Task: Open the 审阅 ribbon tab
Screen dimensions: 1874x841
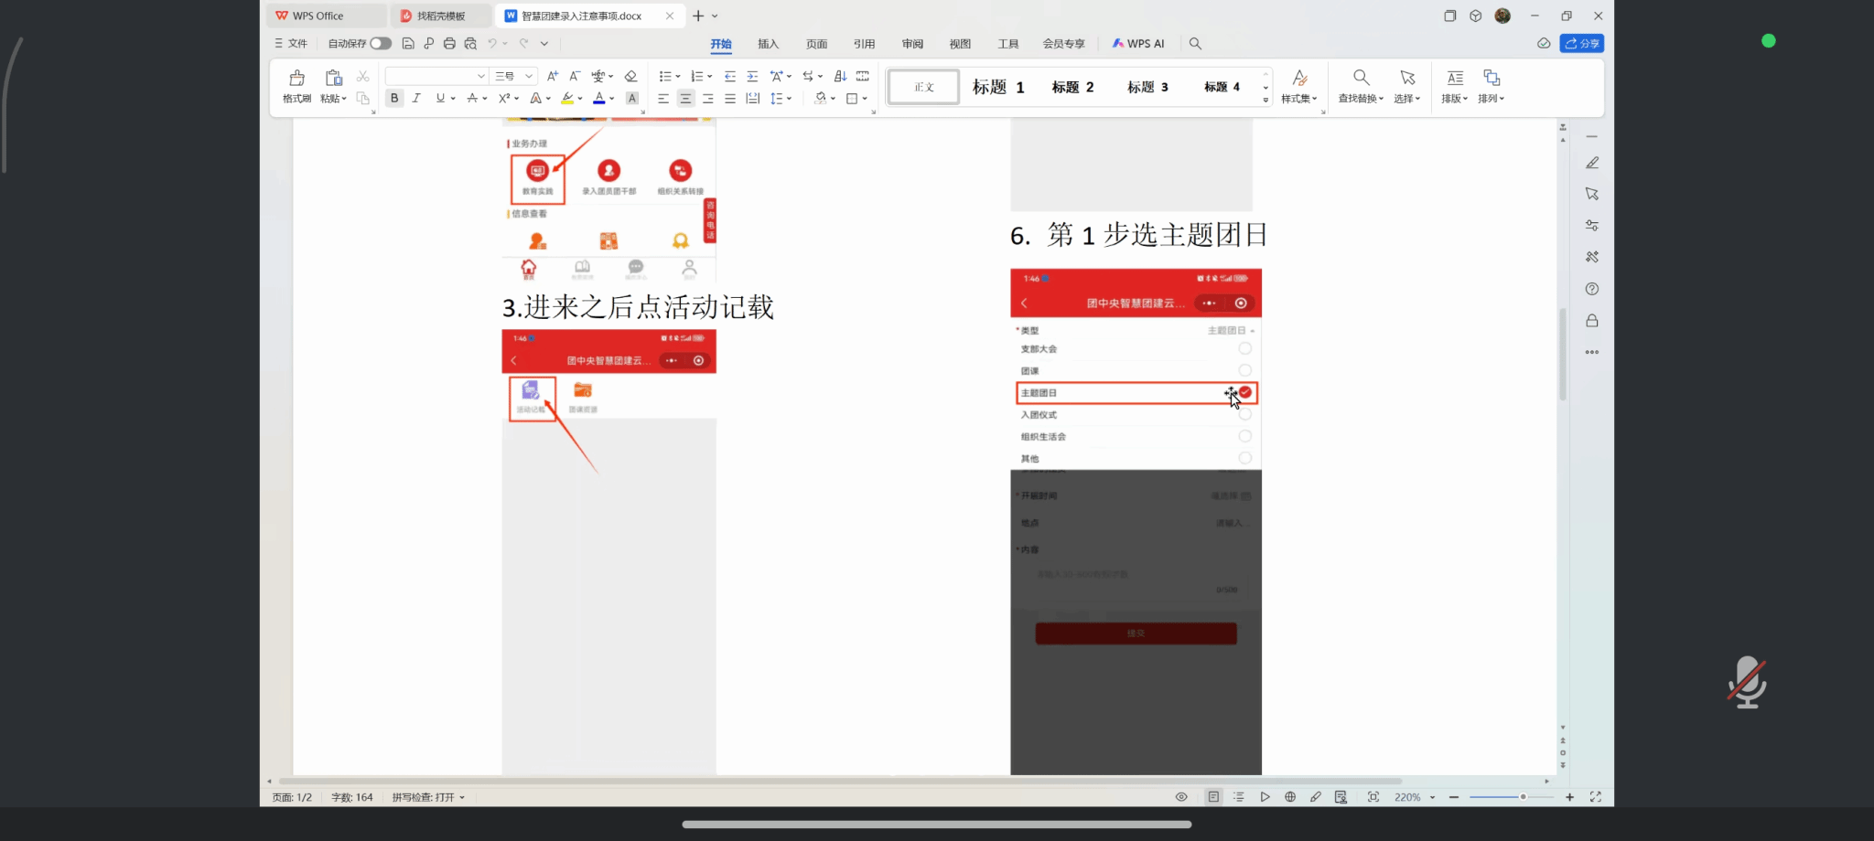Action: [x=912, y=44]
